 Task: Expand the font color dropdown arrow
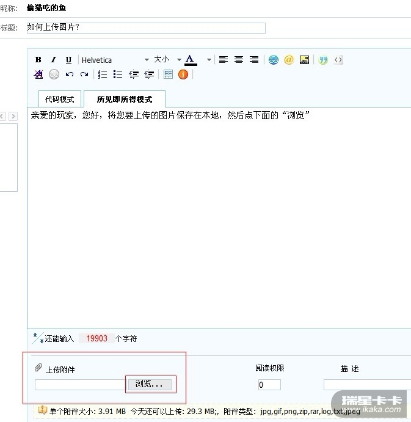209,60
